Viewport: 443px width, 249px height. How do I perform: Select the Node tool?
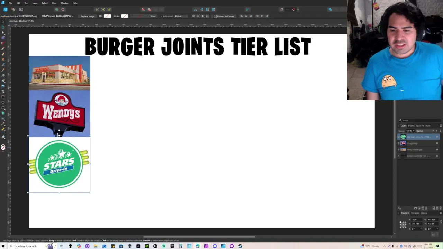tap(3, 32)
